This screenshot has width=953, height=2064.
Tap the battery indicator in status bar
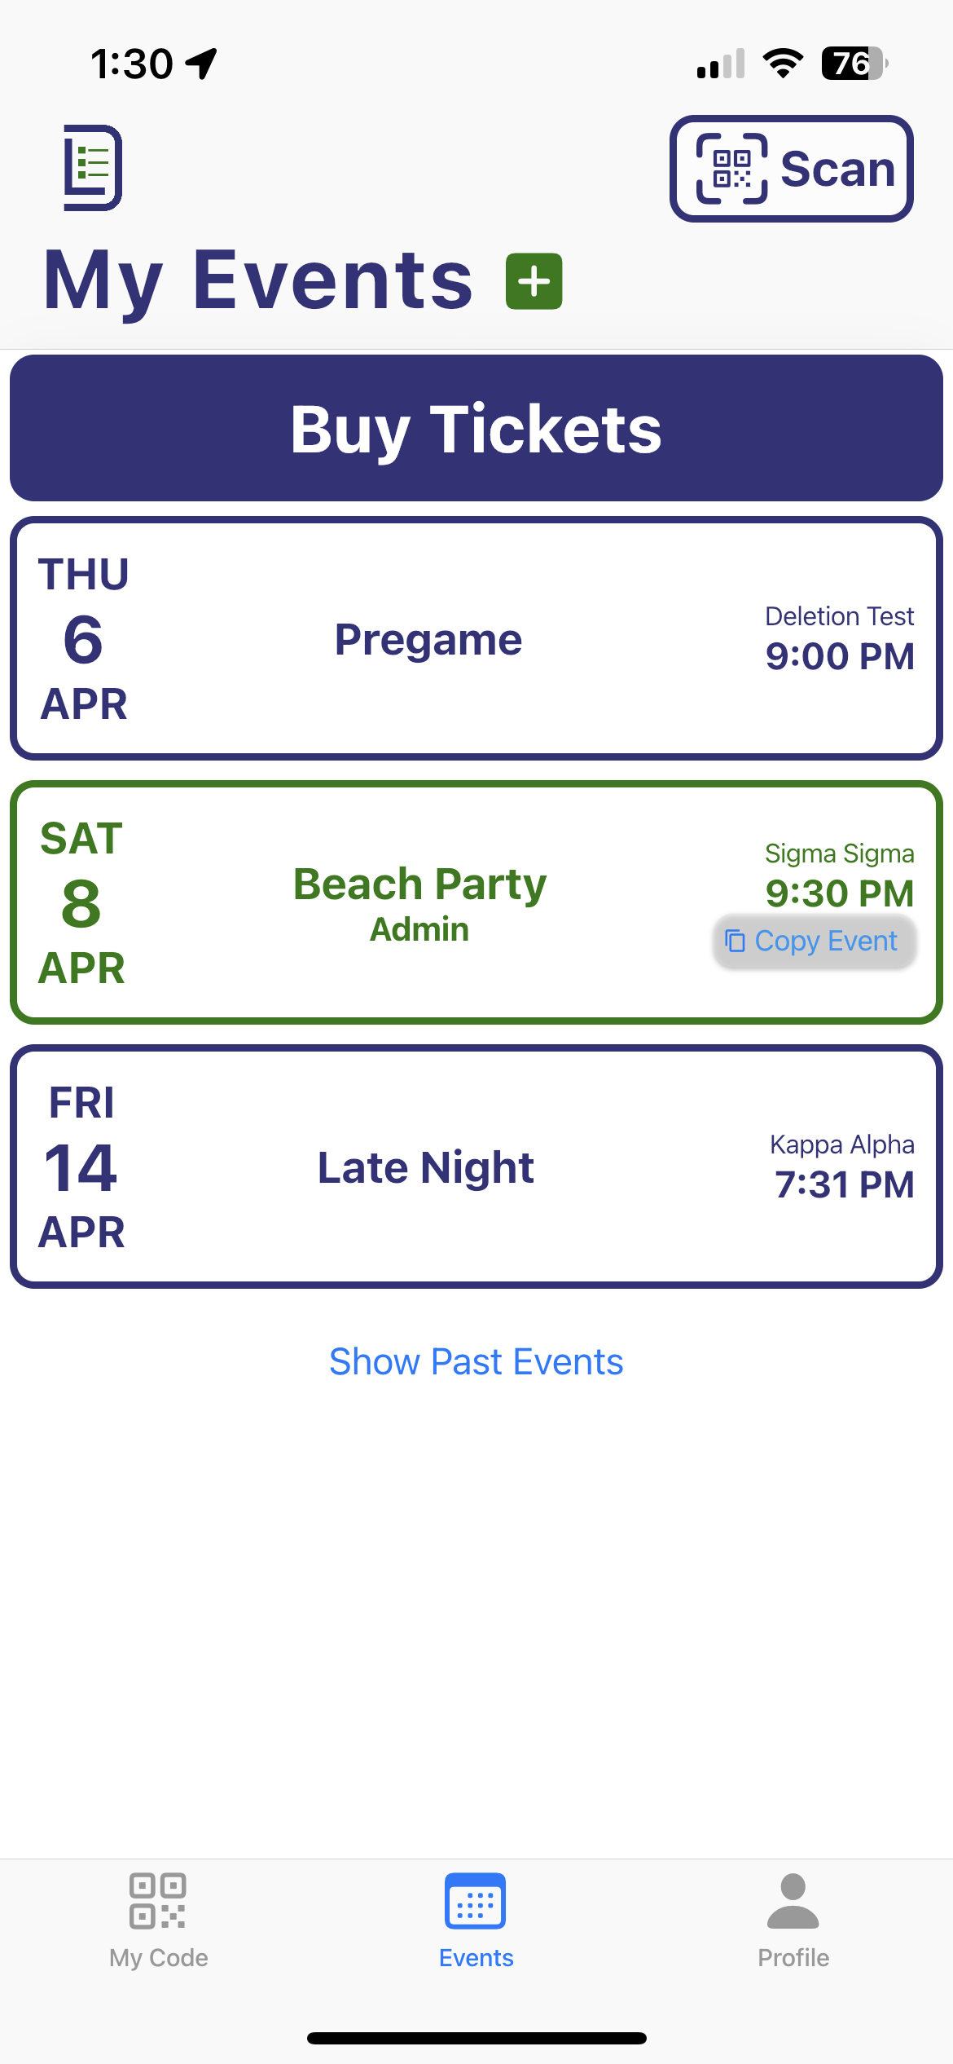click(854, 64)
